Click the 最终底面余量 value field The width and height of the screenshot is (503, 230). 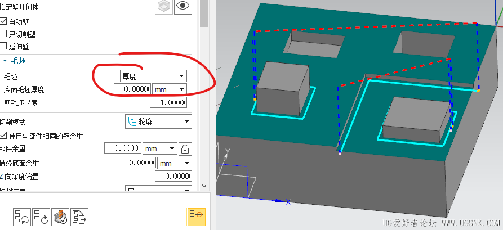tap(137, 163)
